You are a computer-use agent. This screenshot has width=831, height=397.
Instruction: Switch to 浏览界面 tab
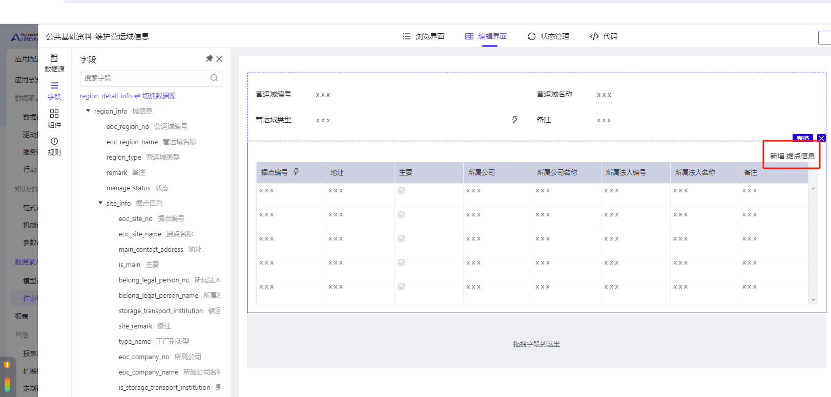coord(424,36)
